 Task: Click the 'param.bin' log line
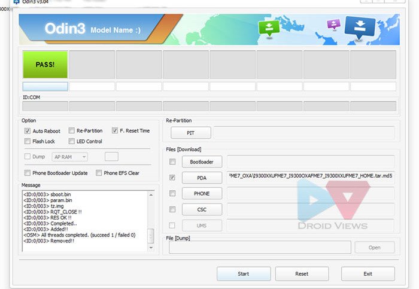point(48,200)
